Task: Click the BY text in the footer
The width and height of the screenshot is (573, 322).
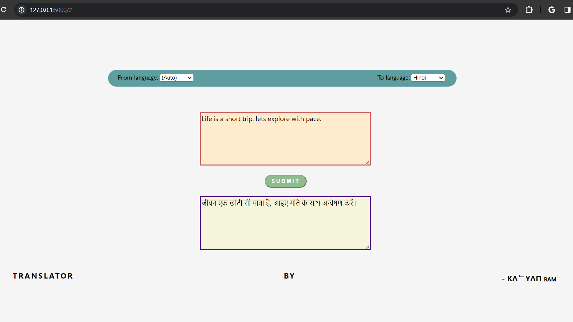Action: (289, 276)
